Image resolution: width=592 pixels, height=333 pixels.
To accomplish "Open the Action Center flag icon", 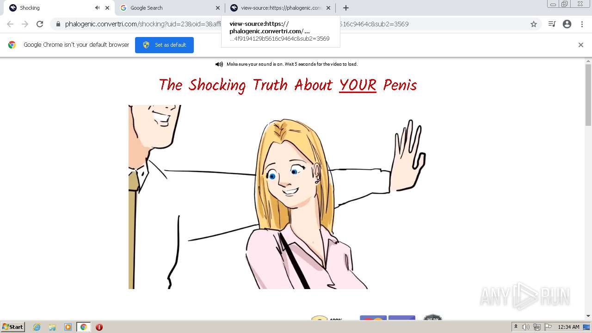I will [548, 327].
